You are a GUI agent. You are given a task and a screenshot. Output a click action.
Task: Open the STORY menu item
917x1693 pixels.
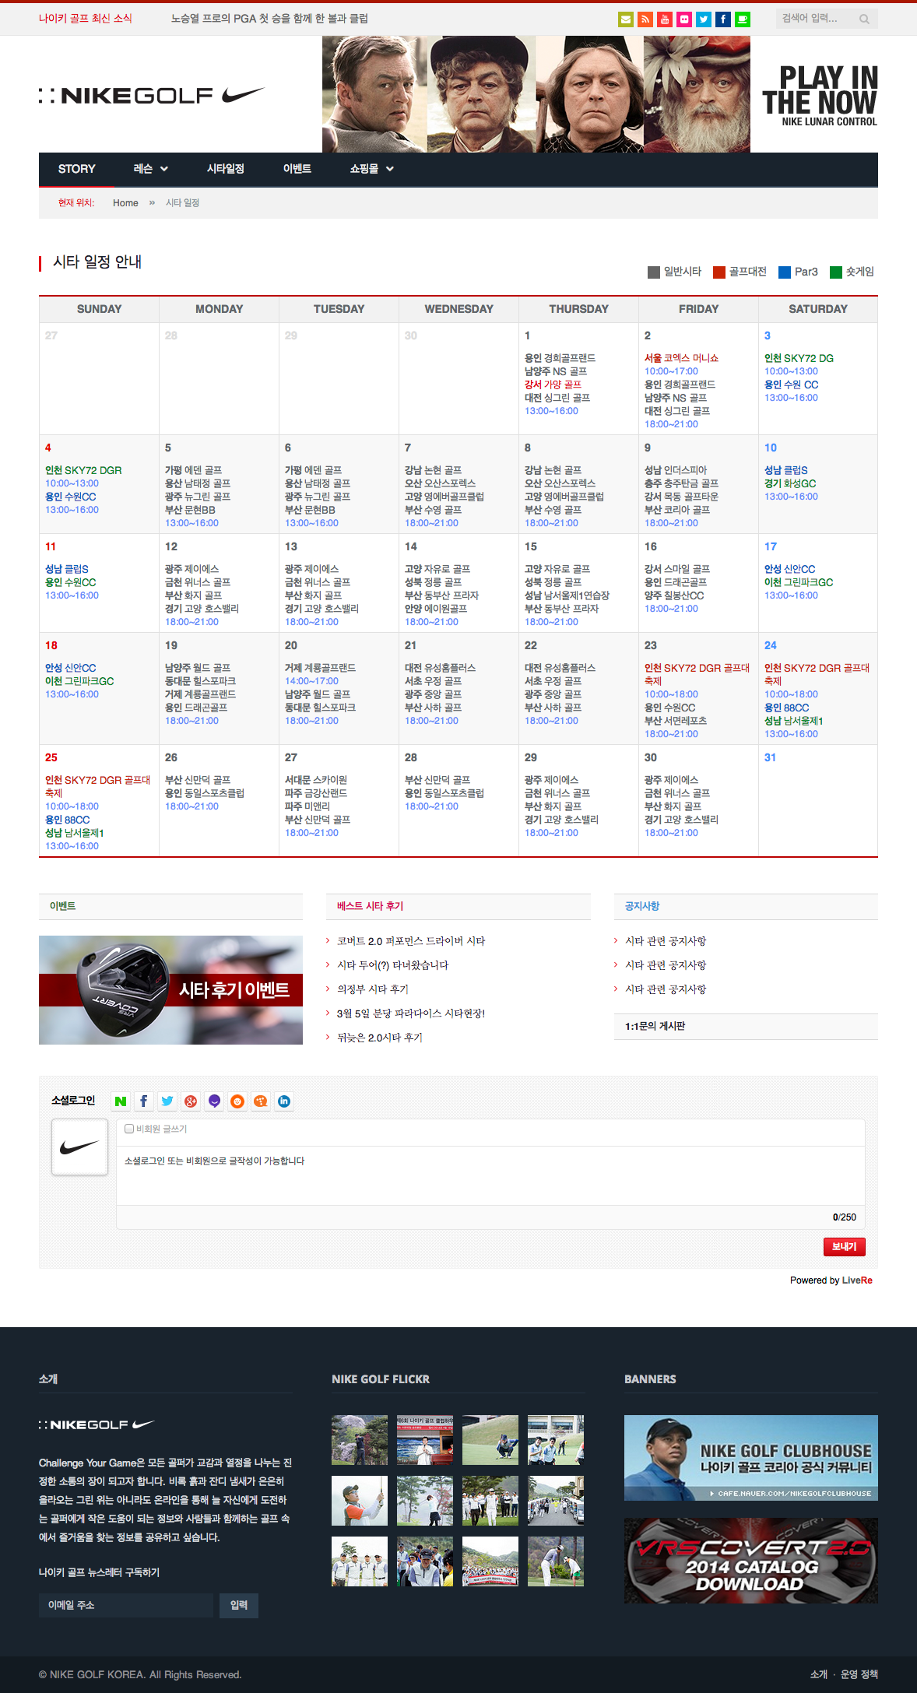point(76,169)
